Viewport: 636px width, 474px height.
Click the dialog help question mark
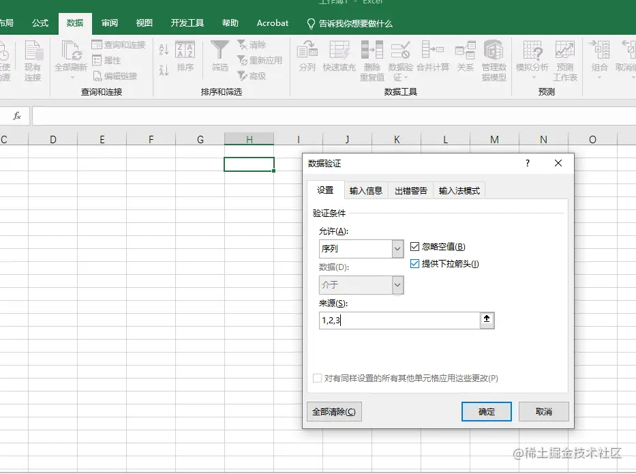click(x=528, y=163)
